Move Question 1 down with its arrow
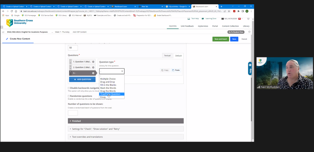314x152 pixels. pos(71,63)
